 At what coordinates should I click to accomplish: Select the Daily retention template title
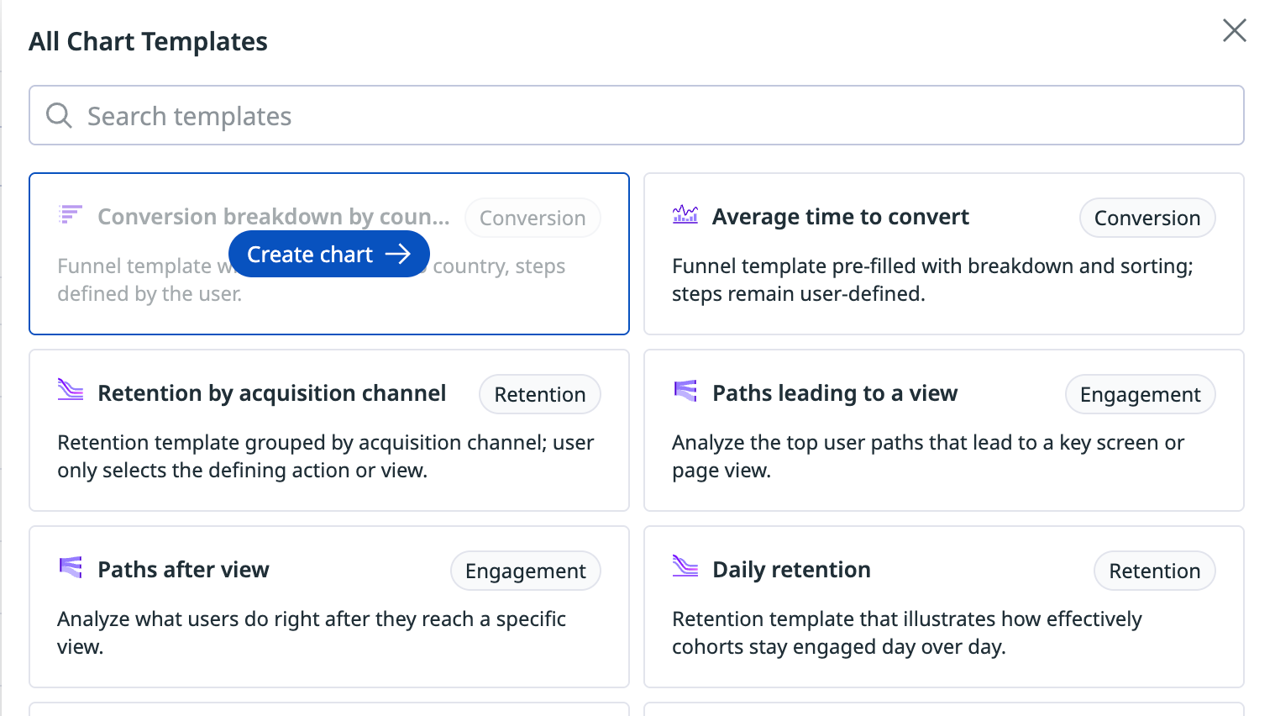coord(790,570)
